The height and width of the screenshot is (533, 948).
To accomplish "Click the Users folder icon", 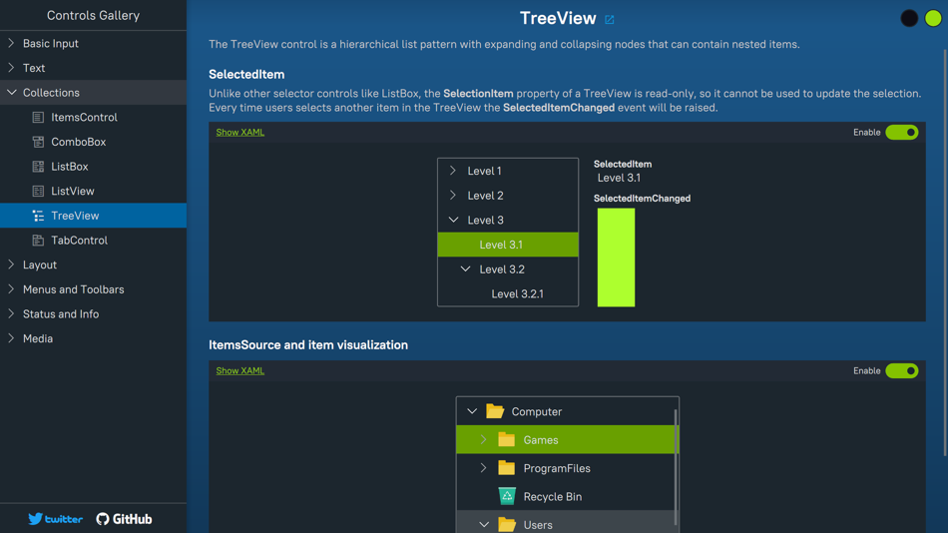I will (507, 525).
